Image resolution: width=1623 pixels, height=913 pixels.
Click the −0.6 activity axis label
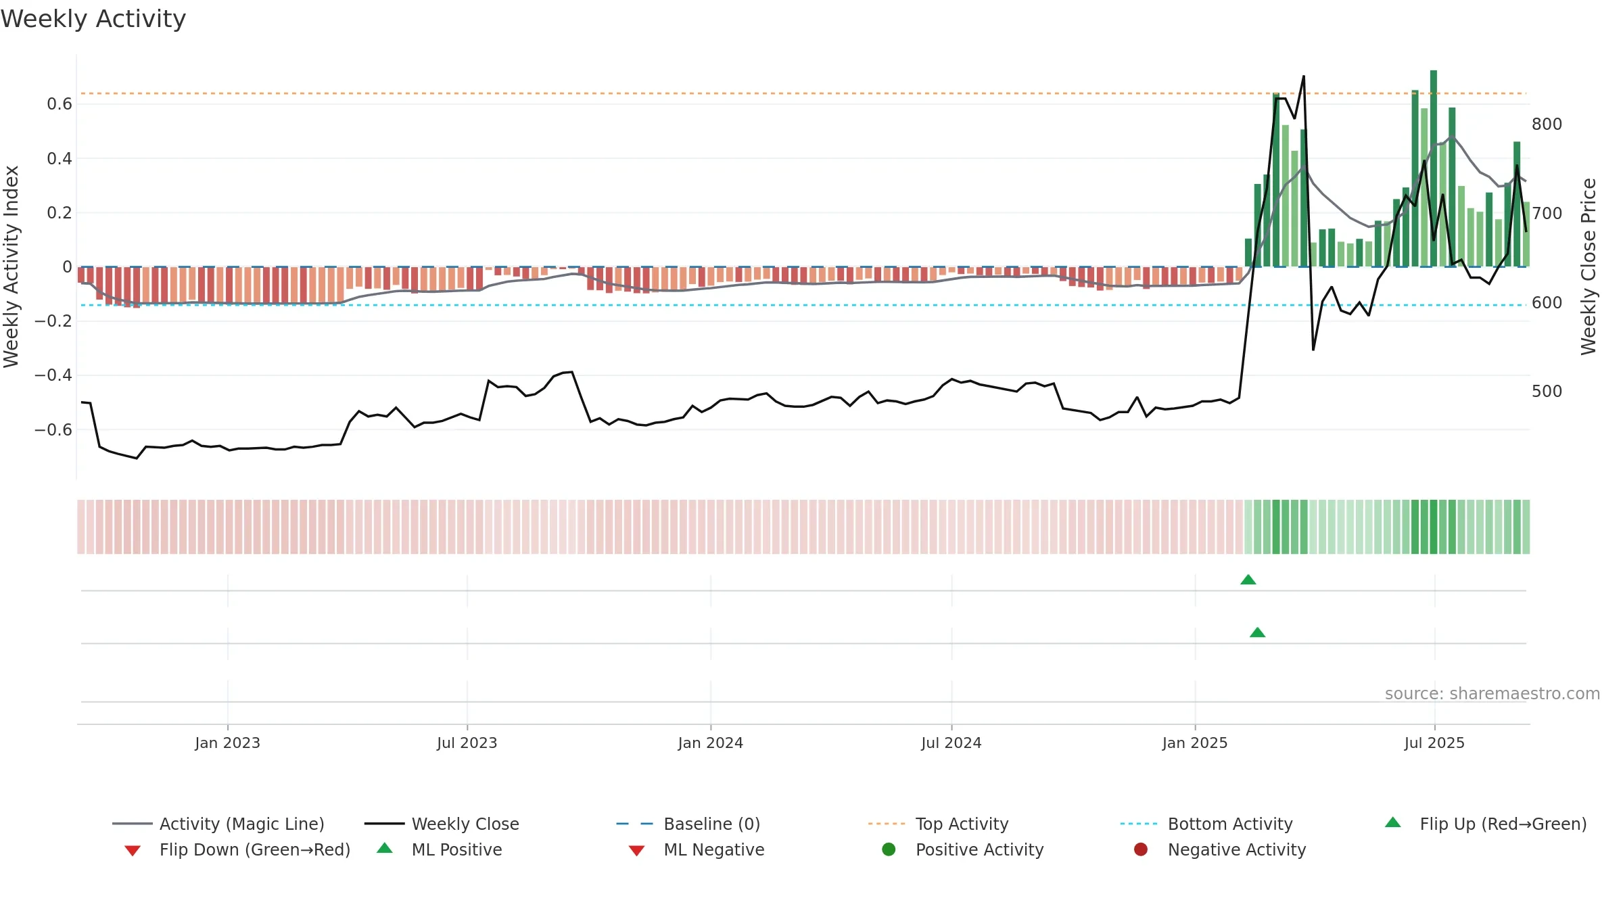pyautogui.click(x=53, y=430)
